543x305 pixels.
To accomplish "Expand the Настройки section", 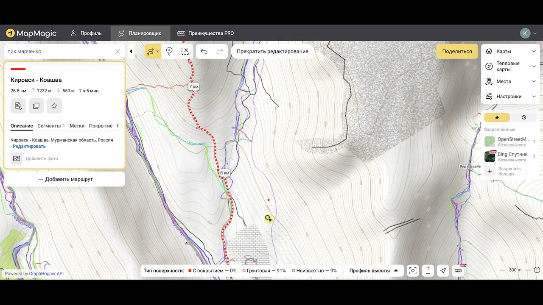I will [x=511, y=96].
